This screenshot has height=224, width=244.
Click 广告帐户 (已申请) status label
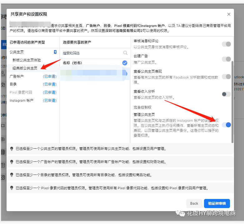[50, 76]
